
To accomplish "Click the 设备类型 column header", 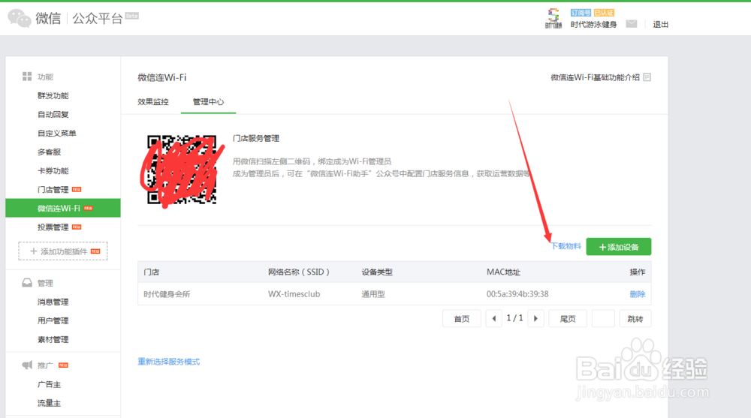I will (377, 272).
